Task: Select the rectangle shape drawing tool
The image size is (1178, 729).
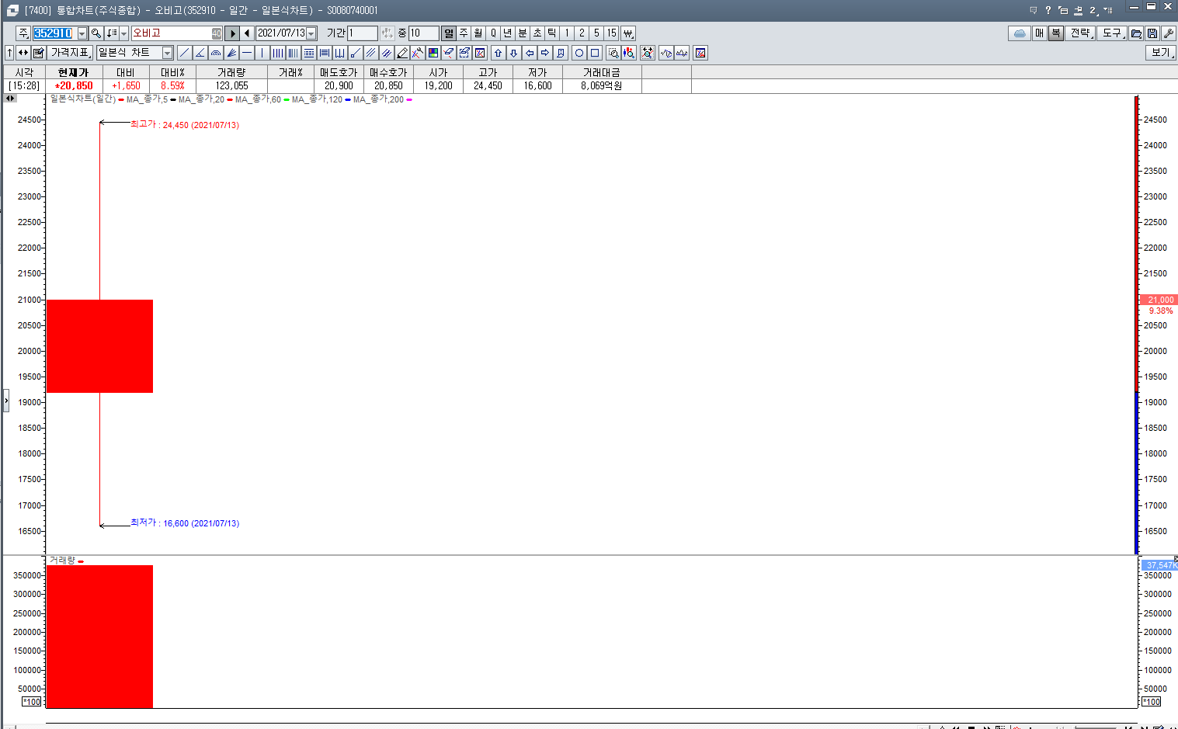Action: (595, 53)
